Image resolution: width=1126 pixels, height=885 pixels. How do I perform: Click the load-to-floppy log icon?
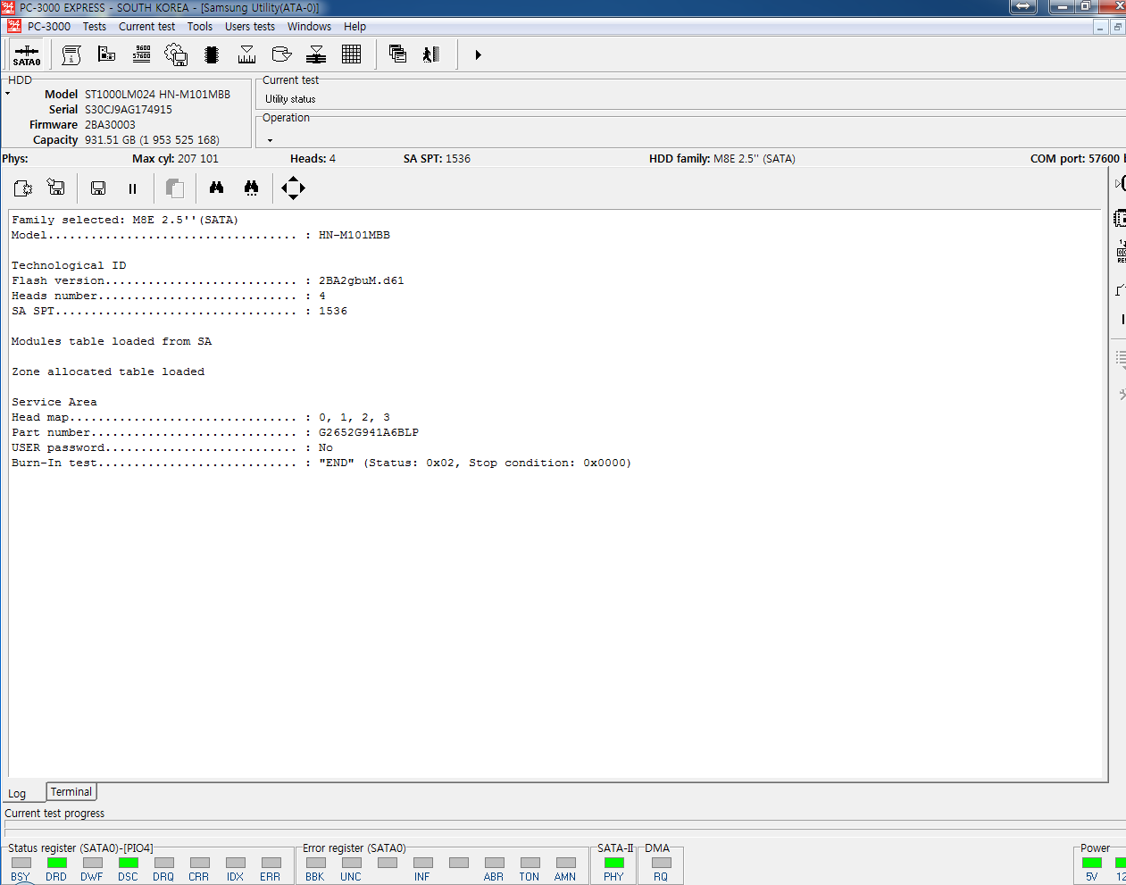[x=56, y=188]
